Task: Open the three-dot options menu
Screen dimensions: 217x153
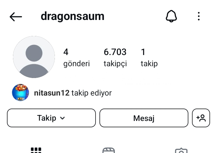Action: click(x=199, y=16)
